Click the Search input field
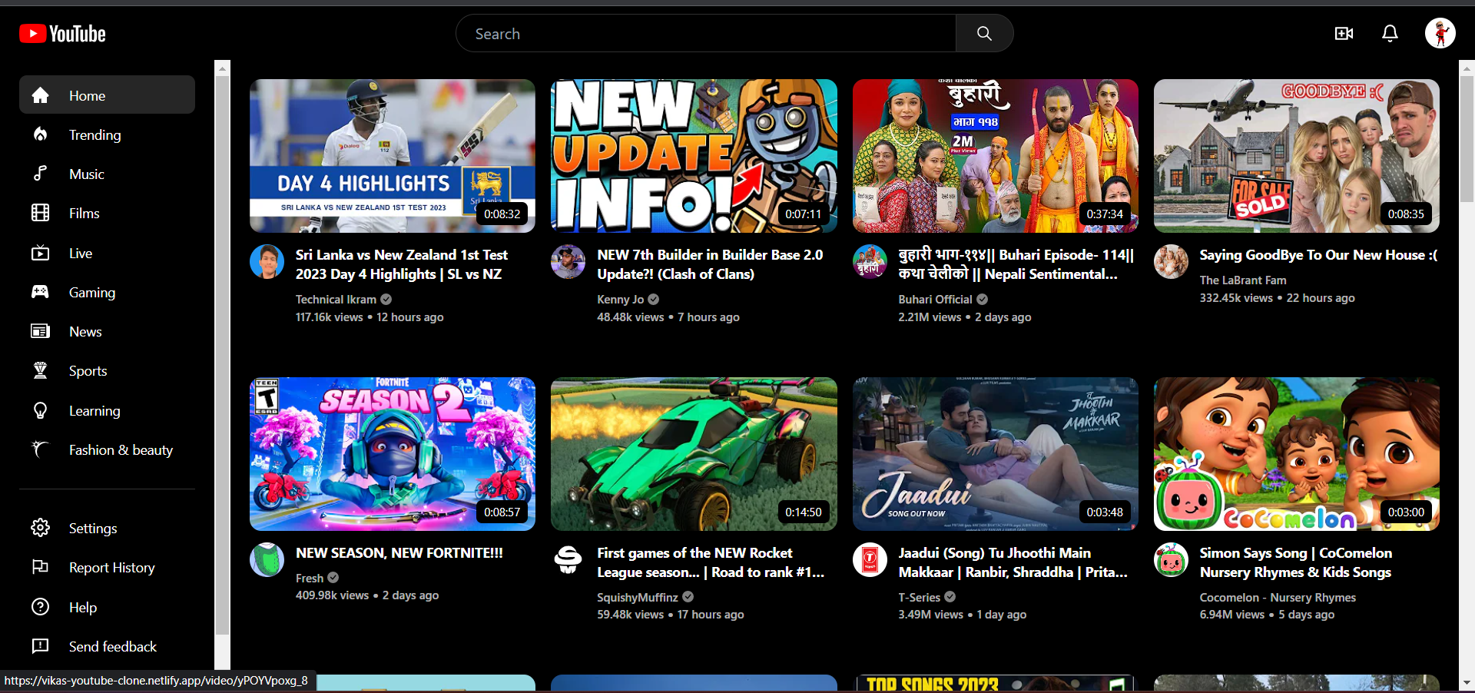 [x=706, y=34]
